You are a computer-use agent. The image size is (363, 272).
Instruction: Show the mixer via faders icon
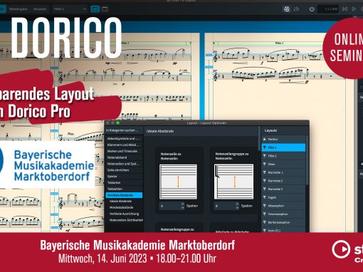[x=296, y=9]
